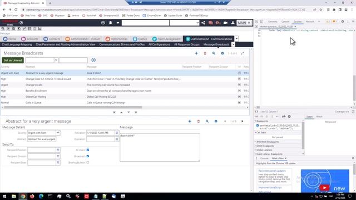The height and width of the screenshot is (200, 356).
Task: Open settings gear in form applet toolbar
Action: pyautogui.click(x=216, y=121)
